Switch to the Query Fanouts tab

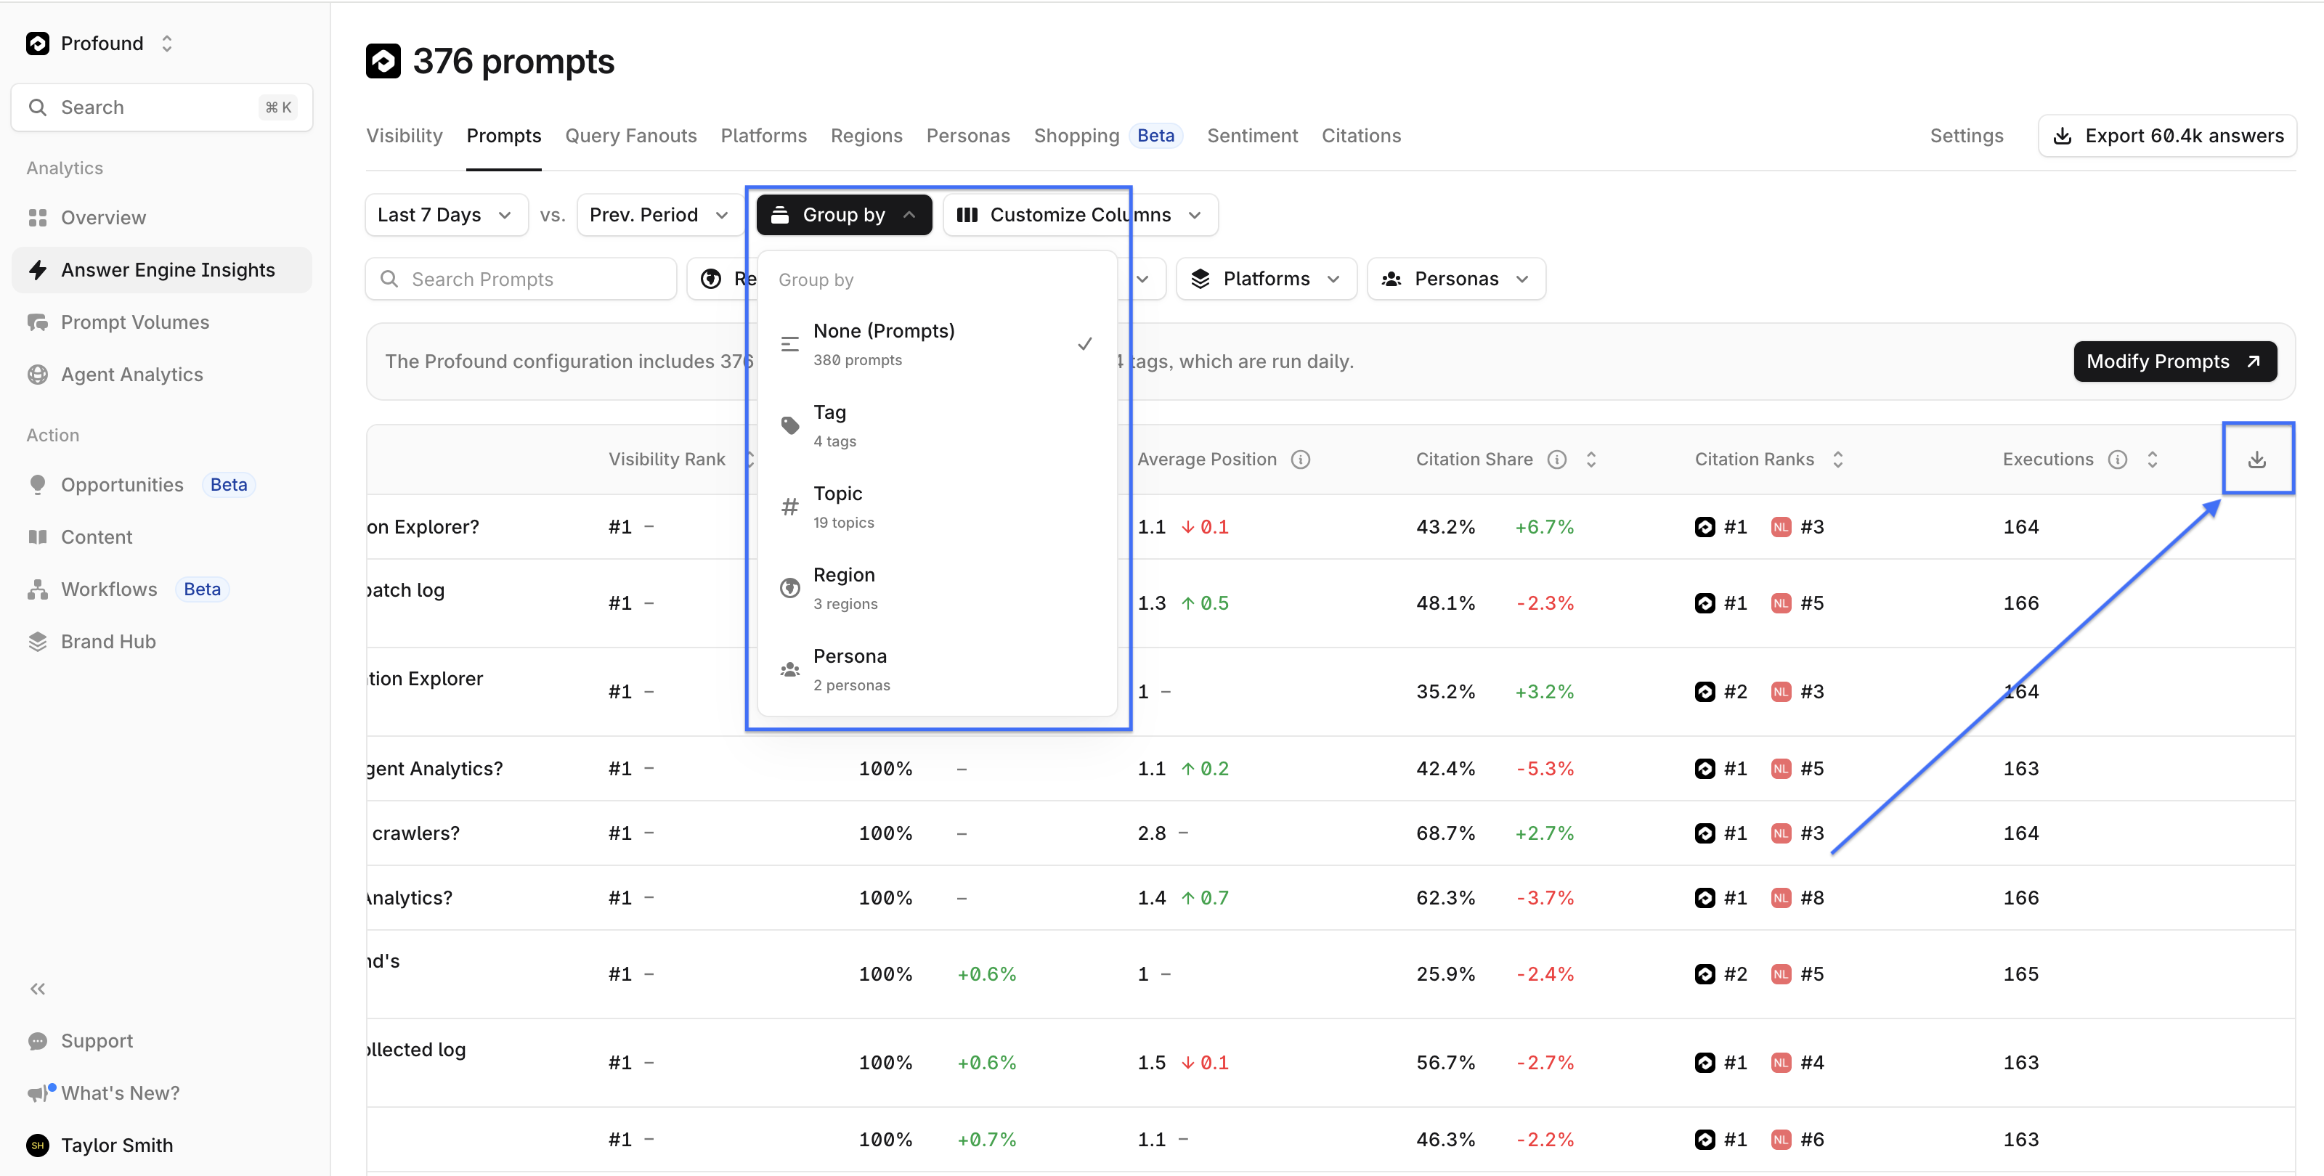click(630, 135)
